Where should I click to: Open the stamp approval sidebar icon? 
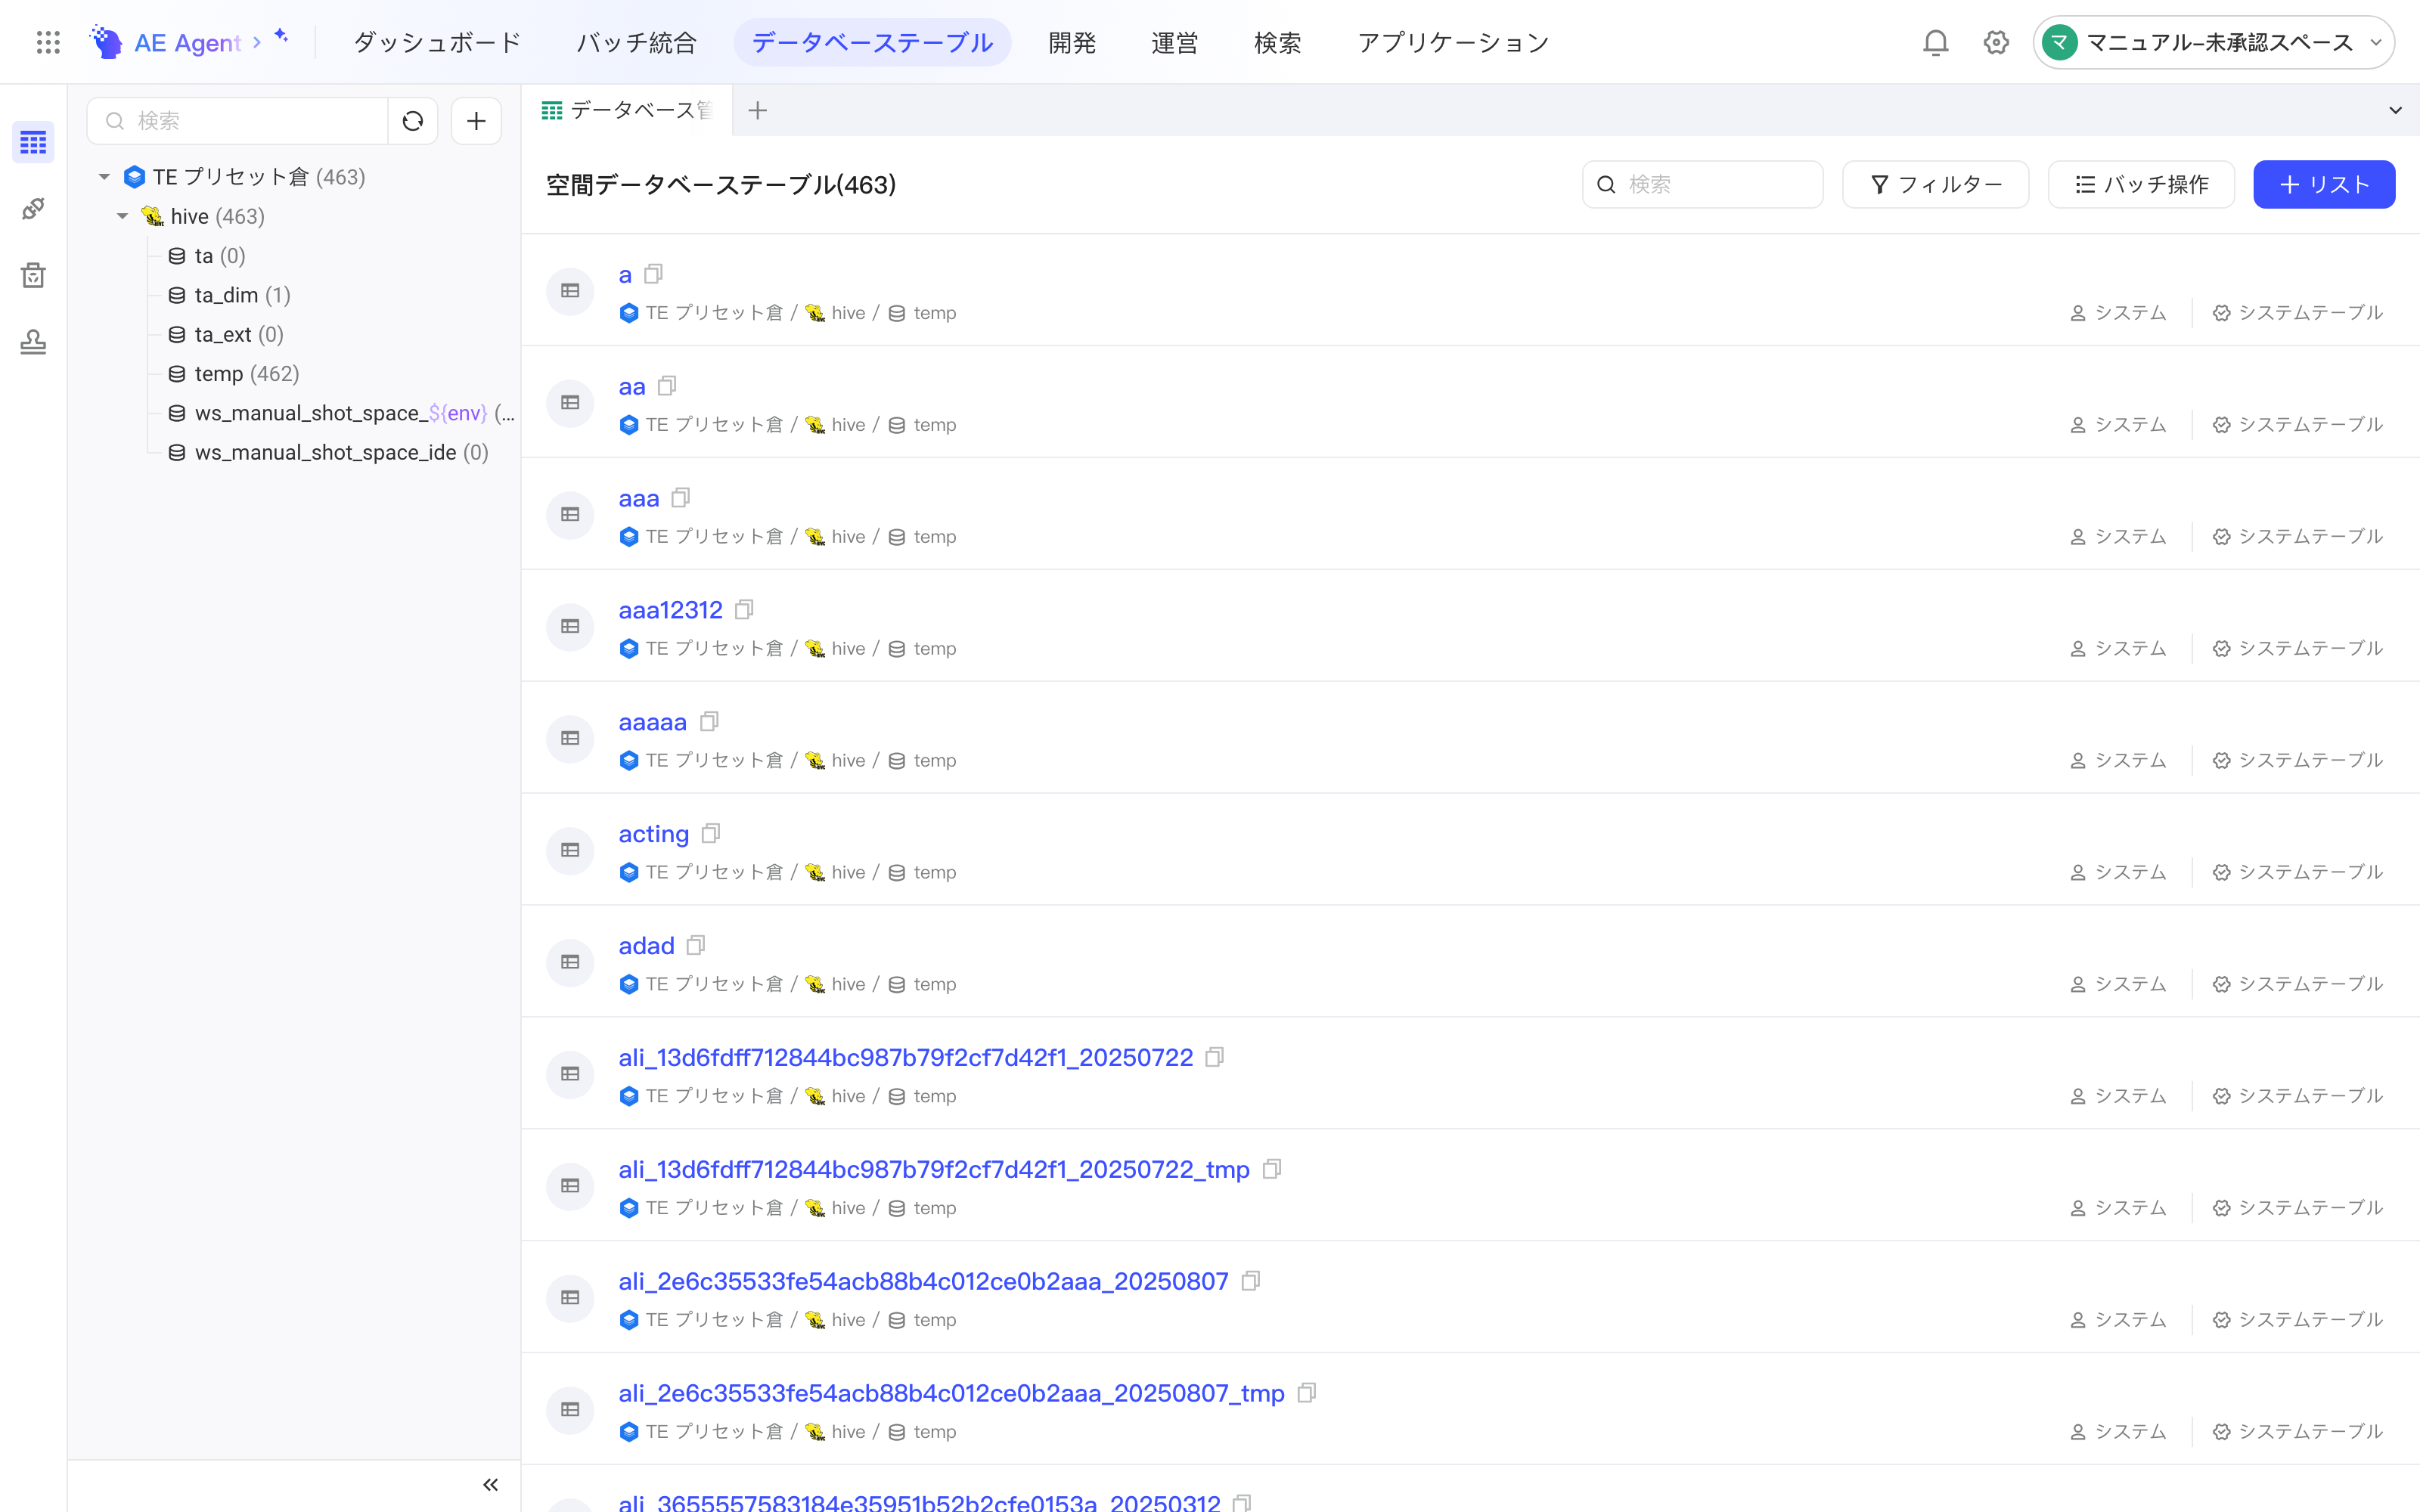33,342
